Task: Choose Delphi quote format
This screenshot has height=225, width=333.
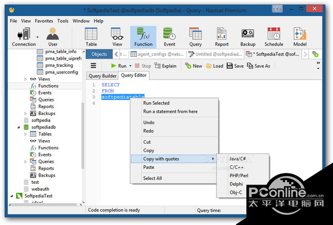Action: coord(236,184)
